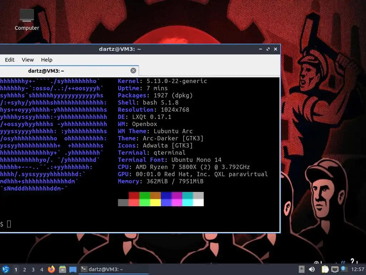Click the terminal title bar dartz@VM3
This screenshot has height=275, width=366.
point(120,49)
